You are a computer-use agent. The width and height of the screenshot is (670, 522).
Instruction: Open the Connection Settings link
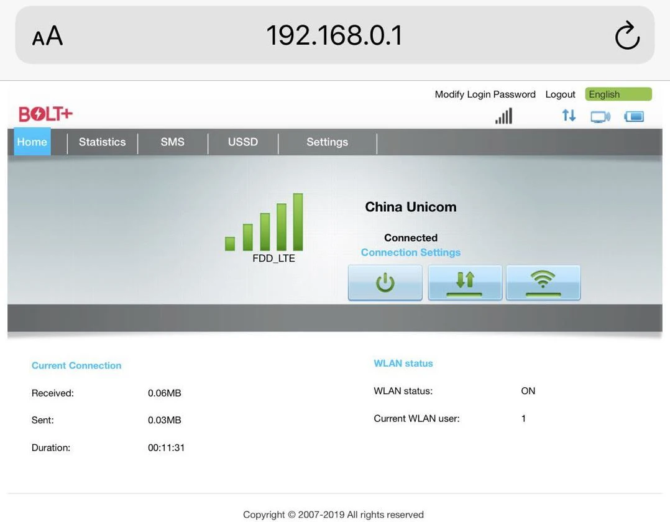(x=410, y=252)
